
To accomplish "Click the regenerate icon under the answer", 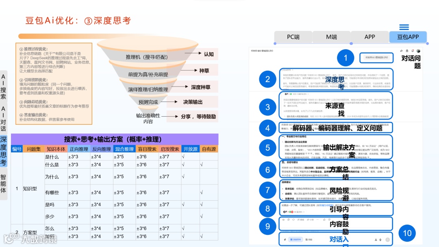I will [x=293, y=220].
